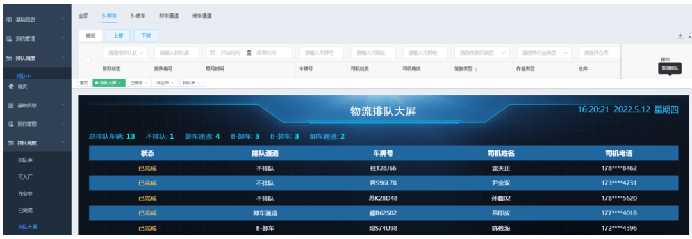Expand 预约管理 chevron in the 排队大屏 sidebar

coord(63,124)
